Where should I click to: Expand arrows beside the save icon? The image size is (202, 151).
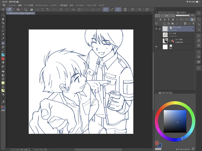coord(42,9)
